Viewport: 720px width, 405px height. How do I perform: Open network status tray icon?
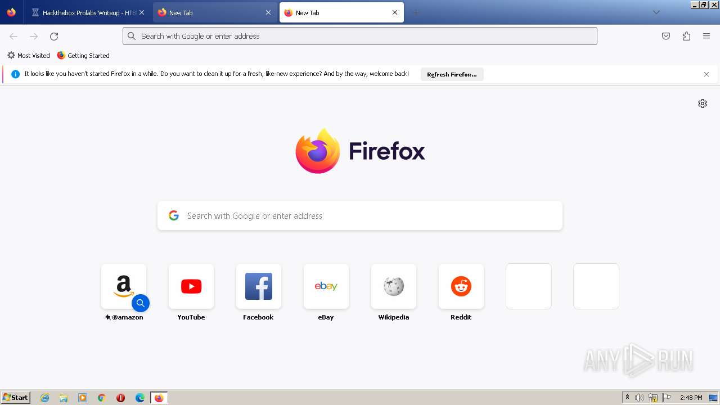tap(653, 398)
